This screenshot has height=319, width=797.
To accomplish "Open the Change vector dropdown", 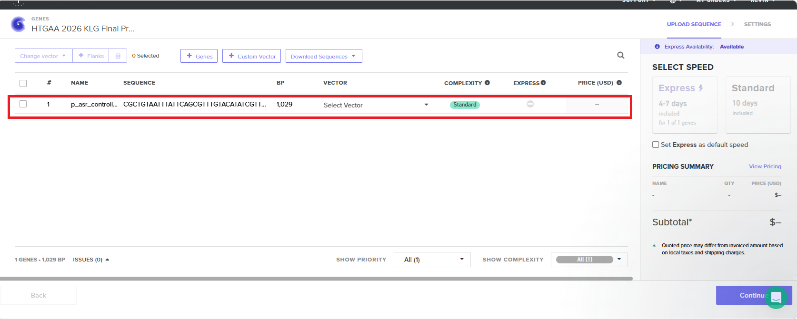I will coord(44,56).
